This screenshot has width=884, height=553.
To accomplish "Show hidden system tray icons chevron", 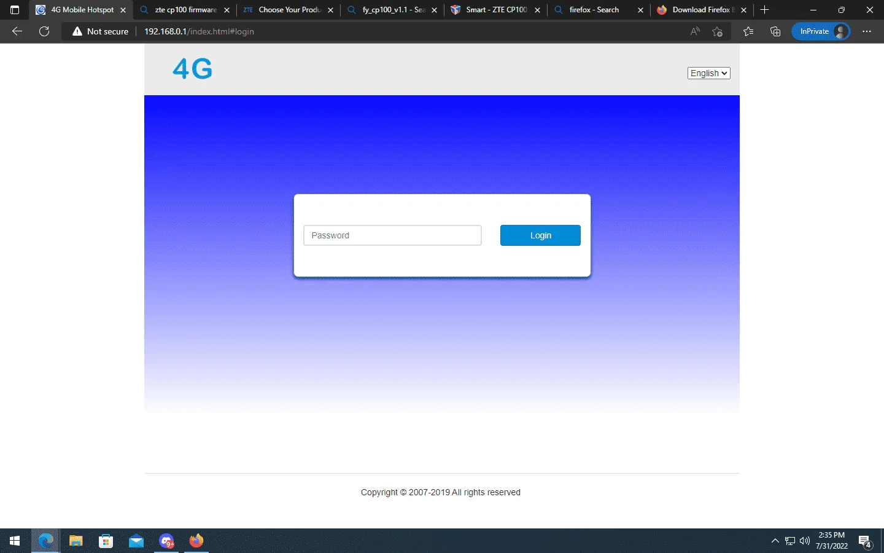I will pos(775,541).
